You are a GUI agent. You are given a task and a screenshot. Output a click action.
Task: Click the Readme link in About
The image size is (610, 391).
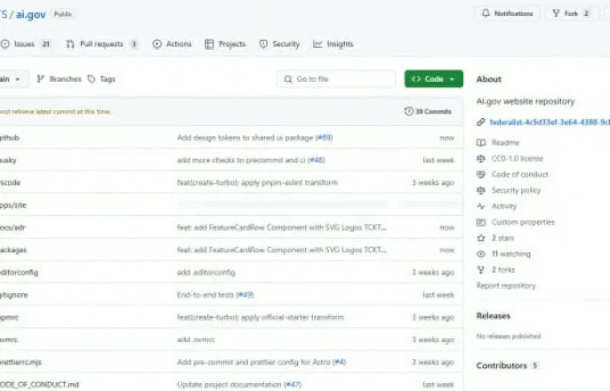pyautogui.click(x=505, y=142)
